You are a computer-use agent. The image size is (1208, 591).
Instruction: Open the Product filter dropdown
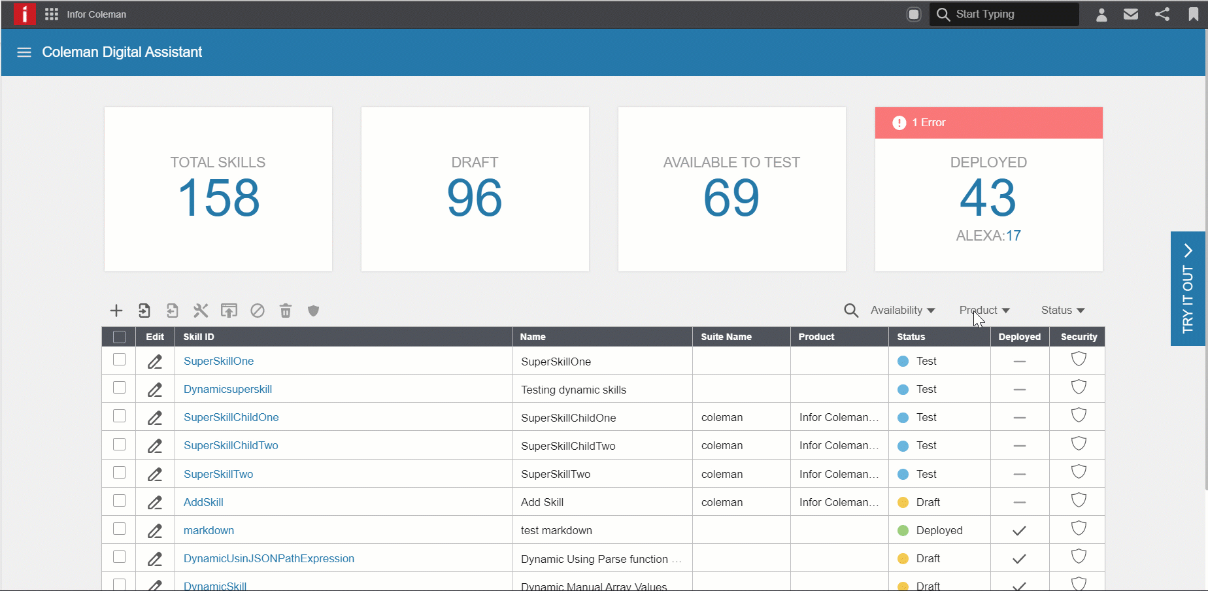[x=984, y=311]
